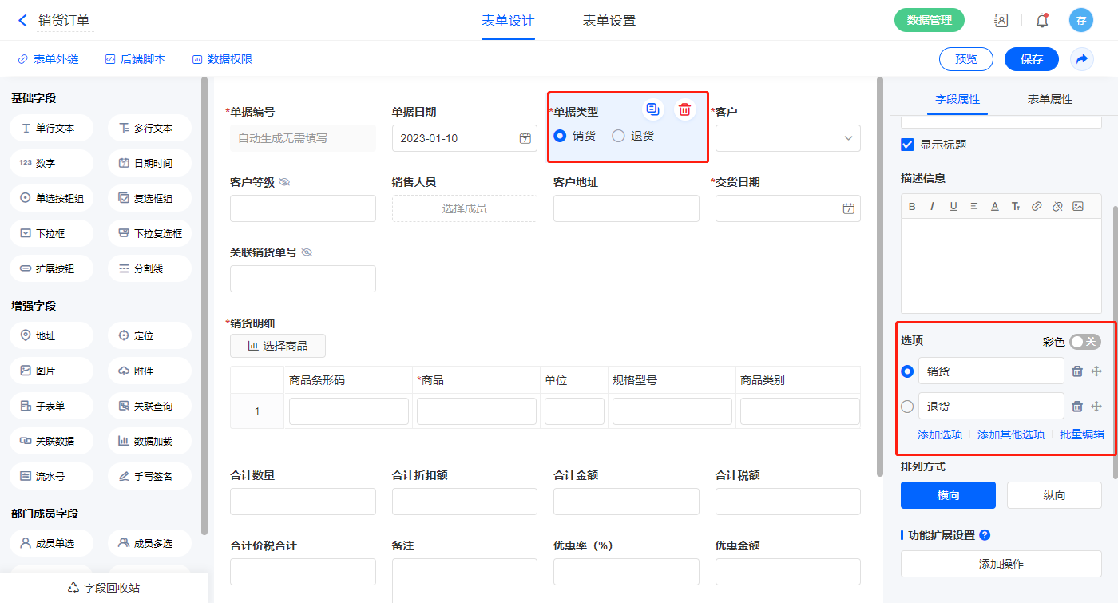
Task: Click the 添加选项 link
Action: (939, 434)
